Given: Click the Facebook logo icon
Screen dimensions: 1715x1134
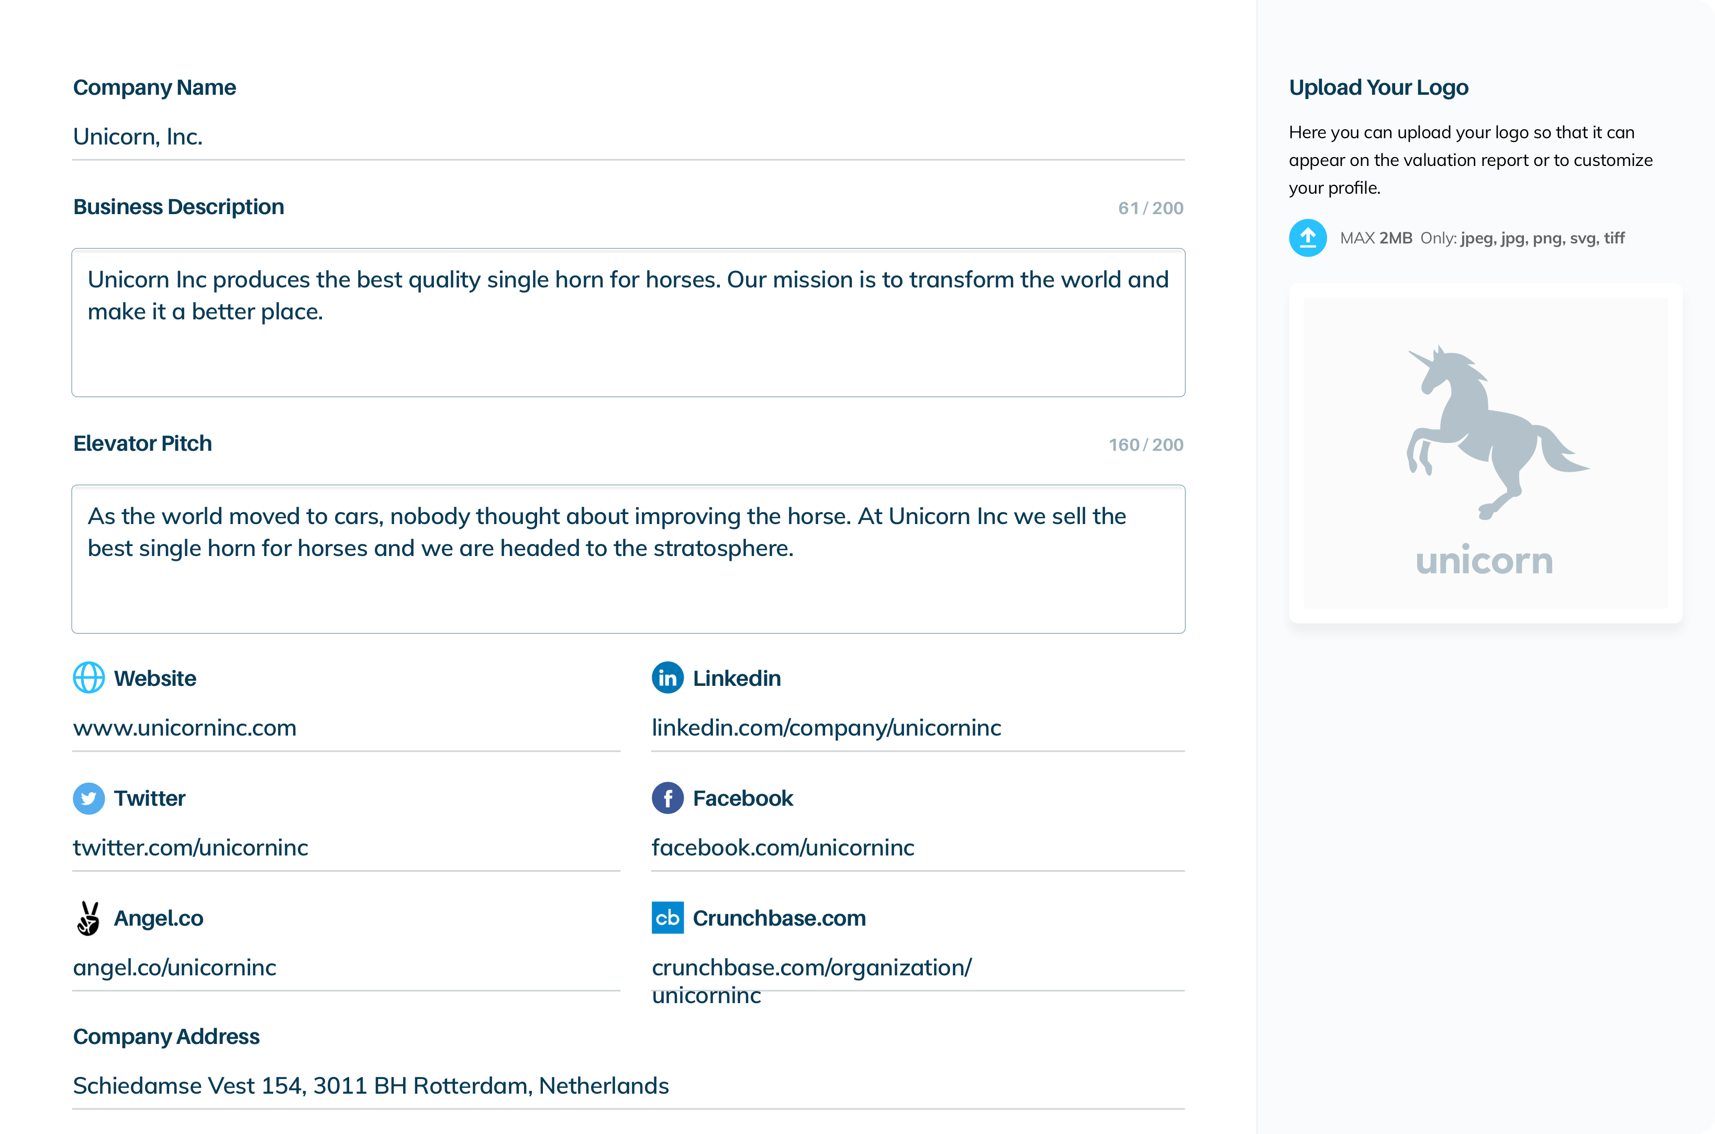Looking at the screenshot, I should [x=667, y=798].
